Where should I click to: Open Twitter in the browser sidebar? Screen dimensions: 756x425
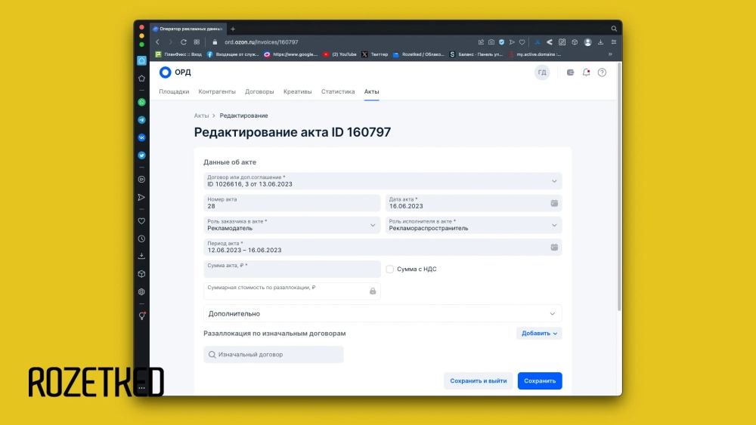click(141, 156)
